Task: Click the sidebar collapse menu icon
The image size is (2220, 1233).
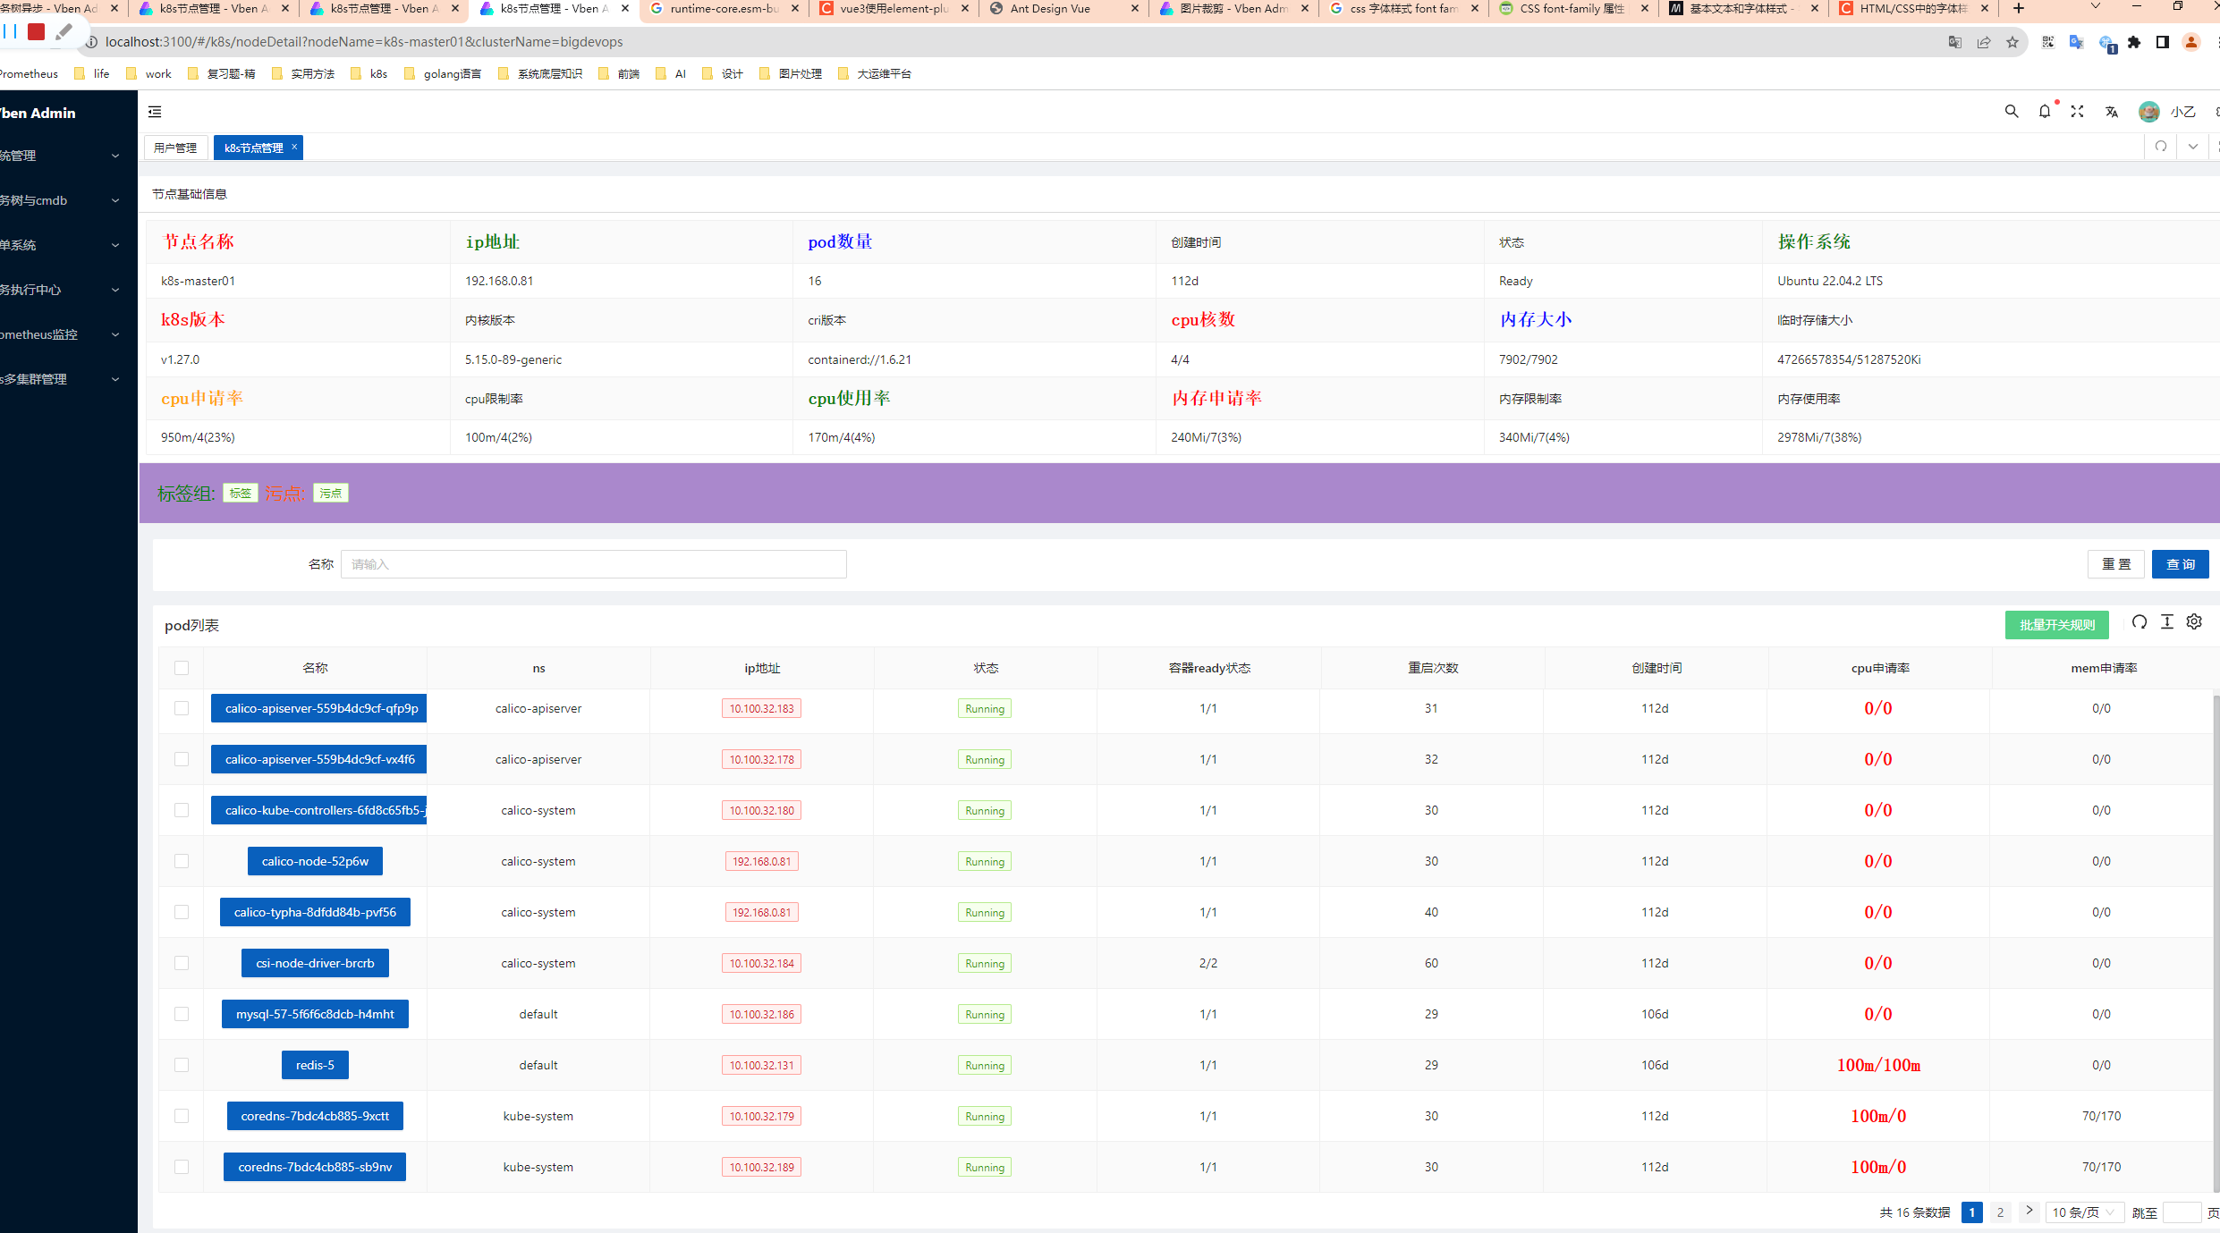Action: coord(155,112)
